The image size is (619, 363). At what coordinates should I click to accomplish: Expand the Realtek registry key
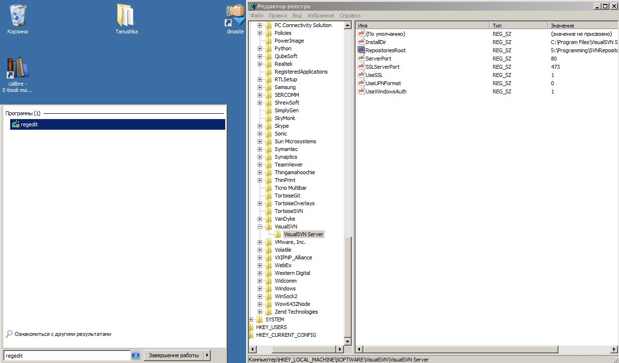[x=260, y=64]
